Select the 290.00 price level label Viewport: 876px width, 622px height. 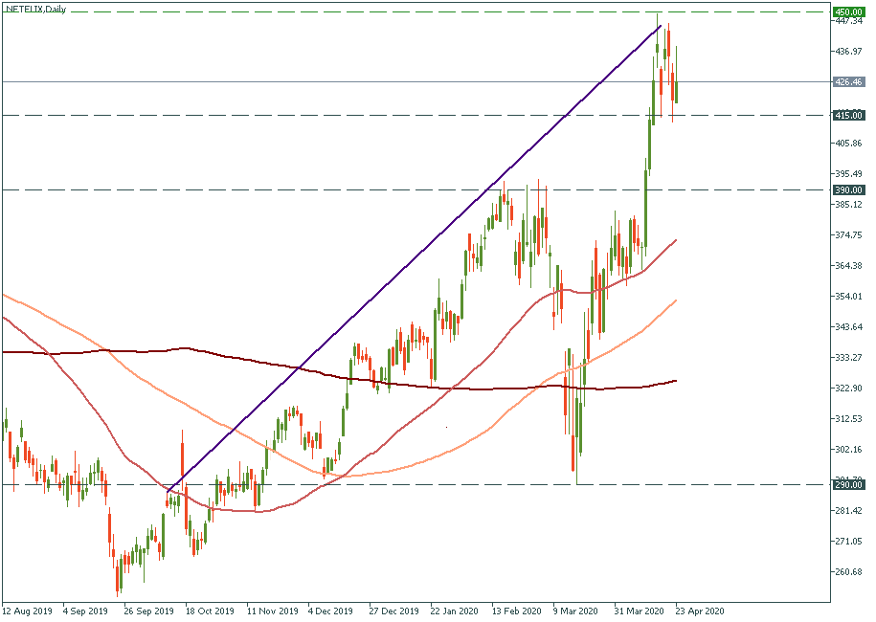[848, 485]
